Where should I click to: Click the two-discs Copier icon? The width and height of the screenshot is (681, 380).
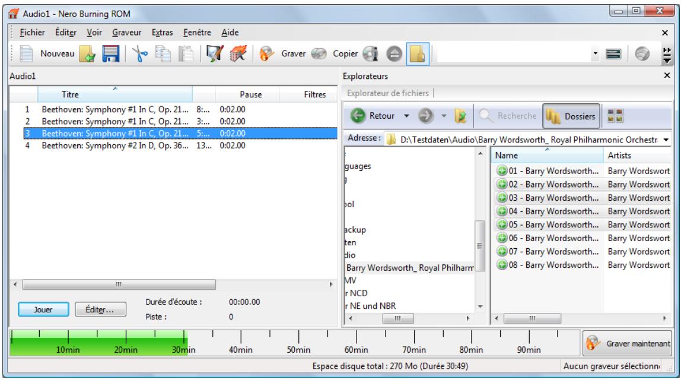(319, 54)
